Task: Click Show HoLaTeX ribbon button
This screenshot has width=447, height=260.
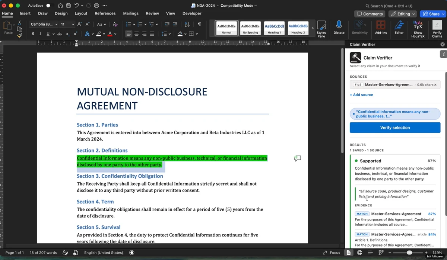Action: [x=418, y=29]
